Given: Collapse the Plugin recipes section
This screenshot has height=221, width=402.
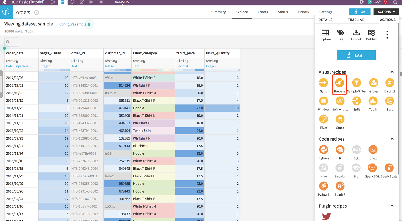Looking at the screenshot, I should click(x=392, y=206).
